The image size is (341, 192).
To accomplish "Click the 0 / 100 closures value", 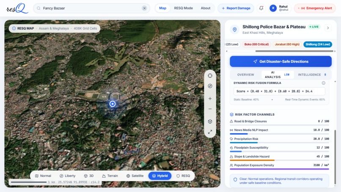I will point(323,121).
